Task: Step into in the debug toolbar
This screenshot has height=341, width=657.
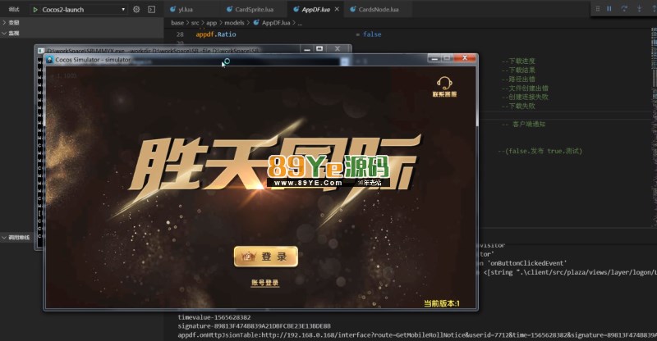Action: click(640, 8)
